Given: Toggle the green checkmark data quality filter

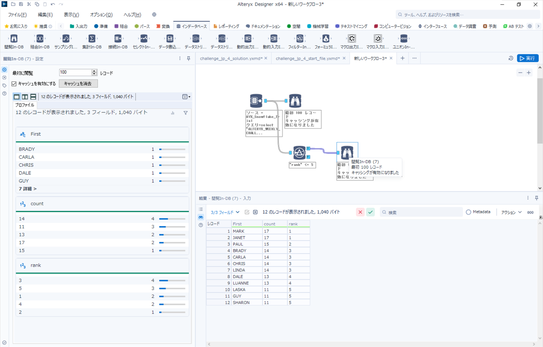Looking at the screenshot, I should pos(370,212).
